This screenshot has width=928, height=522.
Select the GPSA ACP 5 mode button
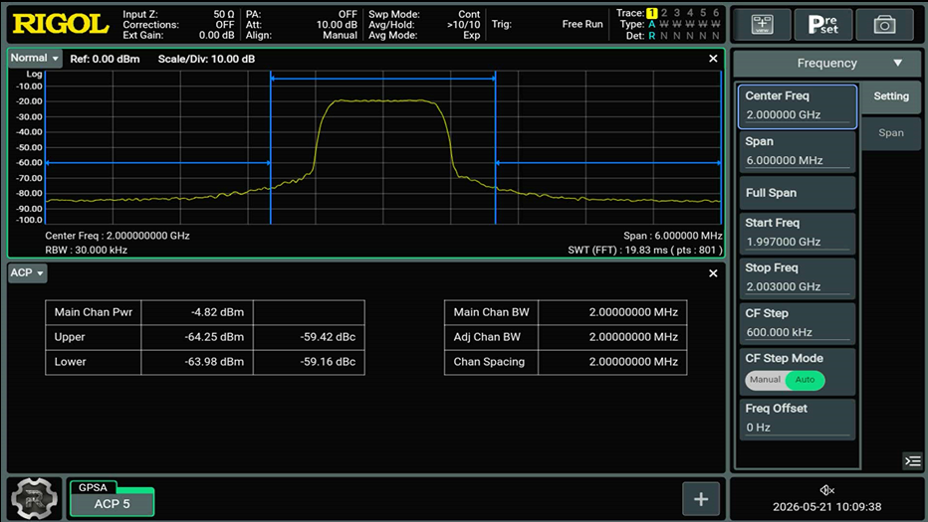[112, 498]
